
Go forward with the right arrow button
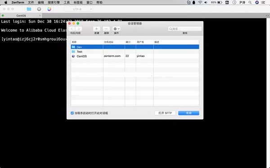click(x=79, y=29)
